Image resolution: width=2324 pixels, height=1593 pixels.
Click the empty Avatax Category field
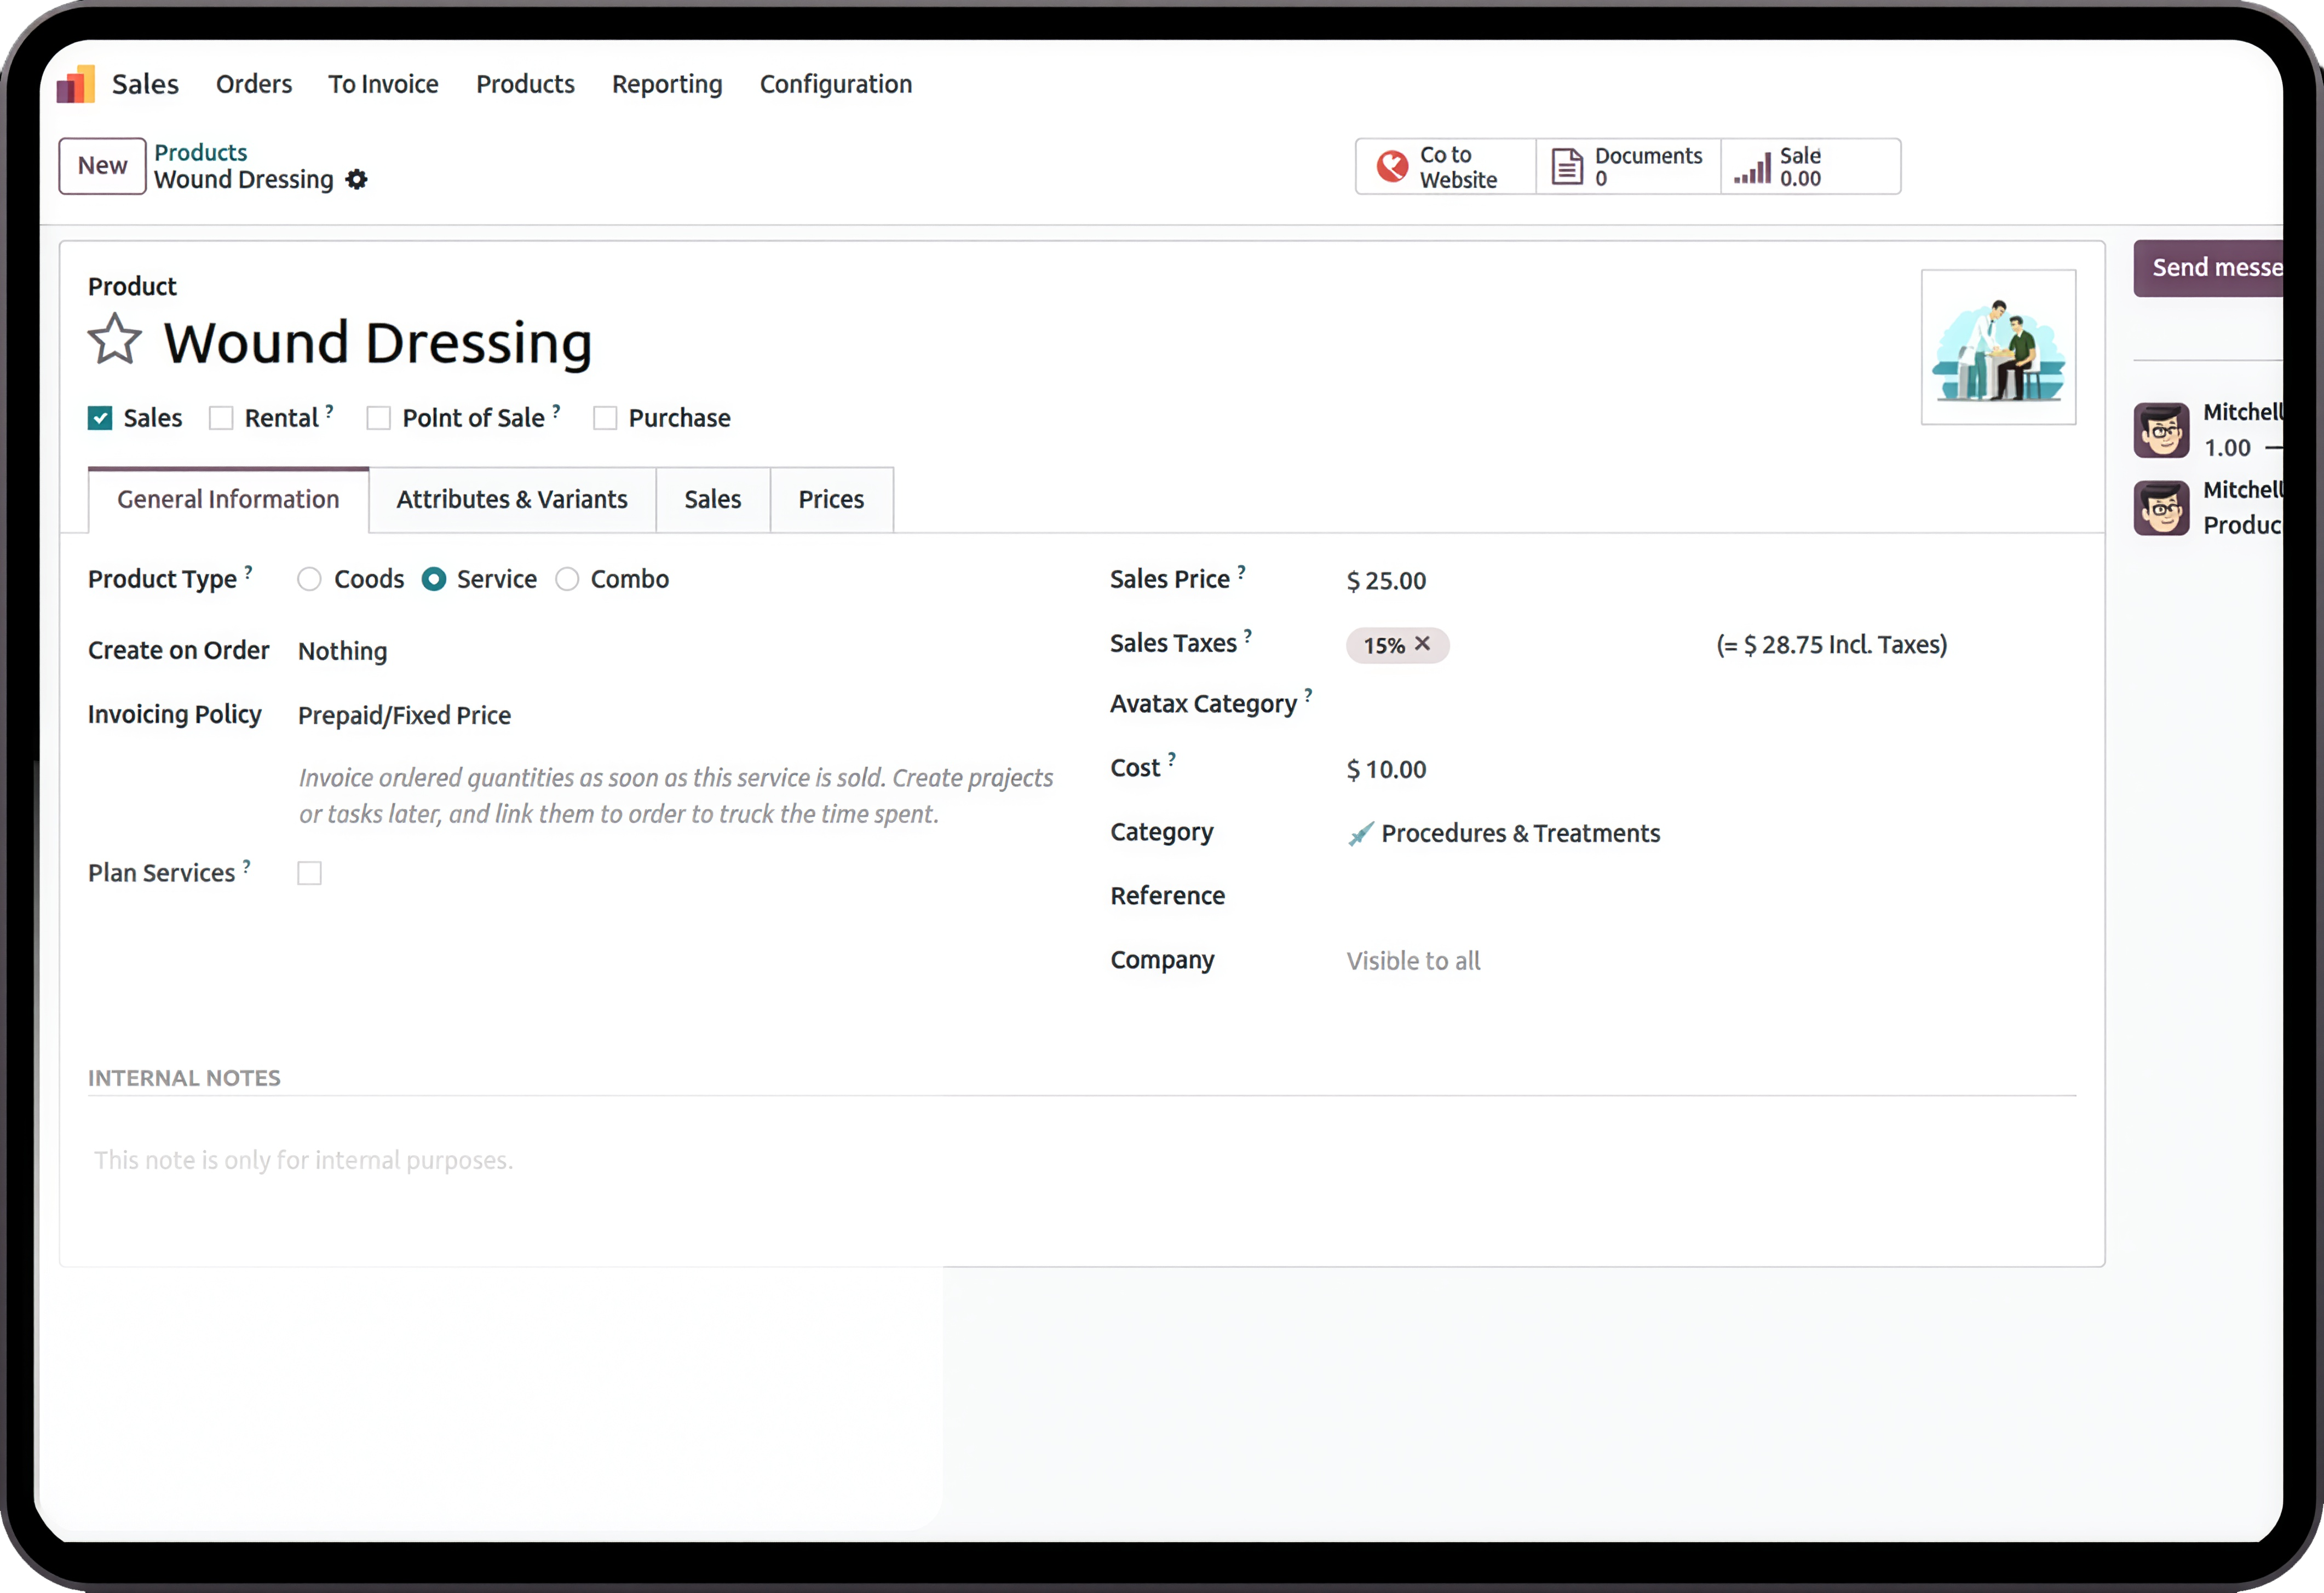(1710, 705)
